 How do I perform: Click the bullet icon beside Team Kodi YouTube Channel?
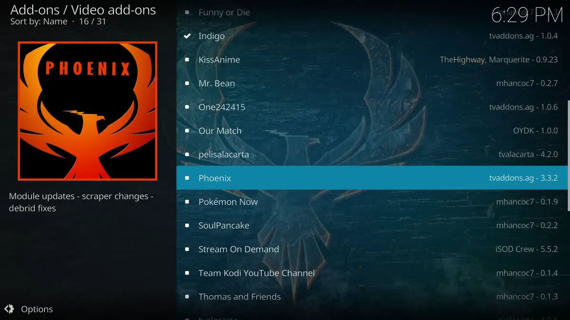[187, 273]
